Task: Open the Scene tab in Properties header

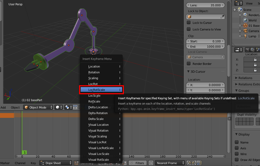Action: [x=258, y=50]
